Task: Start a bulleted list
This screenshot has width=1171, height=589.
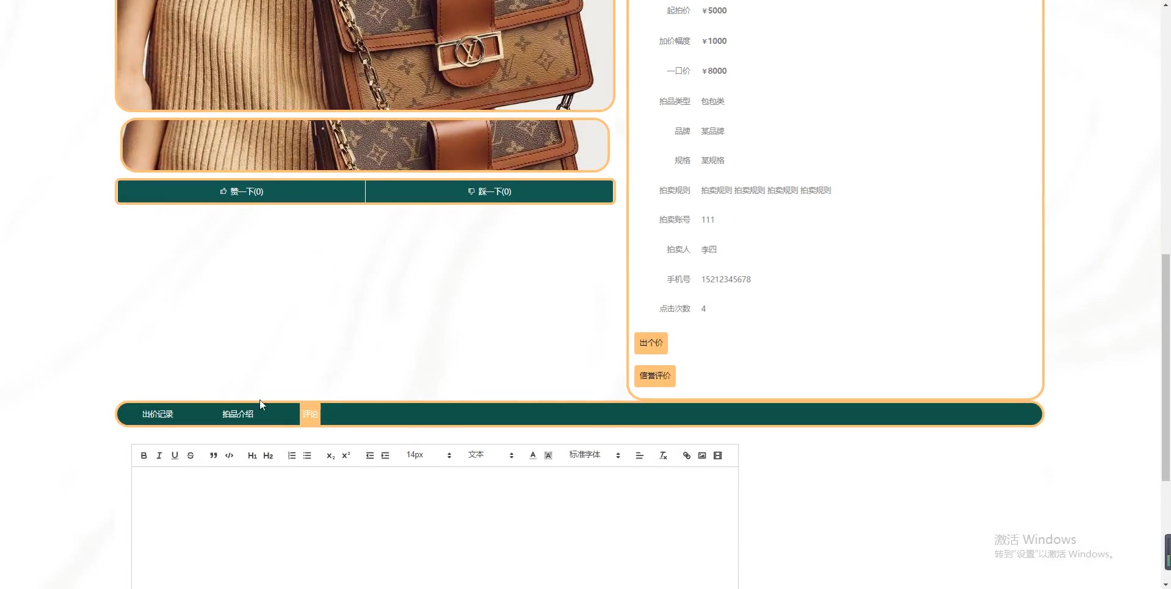Action: click(307, 455)
